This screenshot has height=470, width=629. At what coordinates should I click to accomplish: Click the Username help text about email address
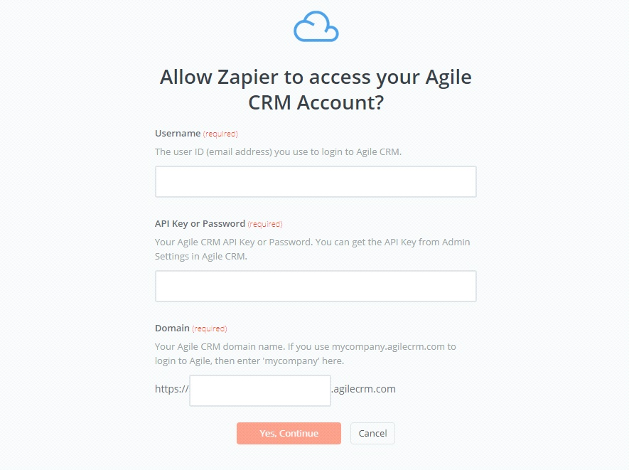(278, 151)
